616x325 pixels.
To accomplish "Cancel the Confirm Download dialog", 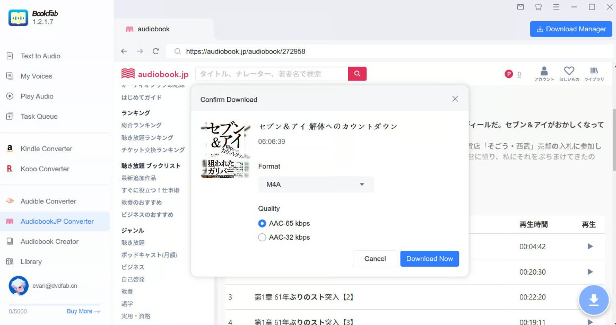I will coord(375,259).
